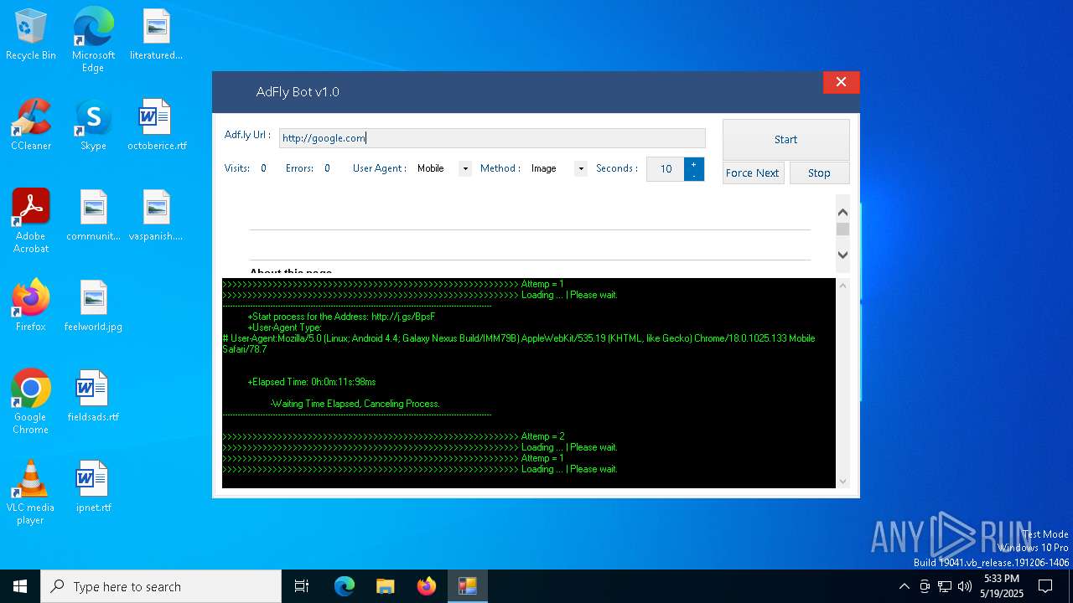This screenshot has width=1073, height=603.
Task: Open Google Chrome desktop shortcut
Action: [x=31, y=402]
